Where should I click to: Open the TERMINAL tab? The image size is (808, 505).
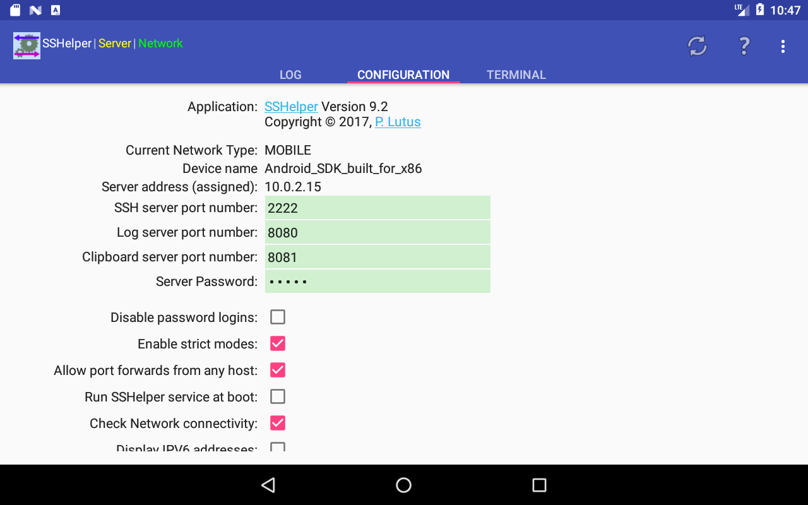[516, 74]
